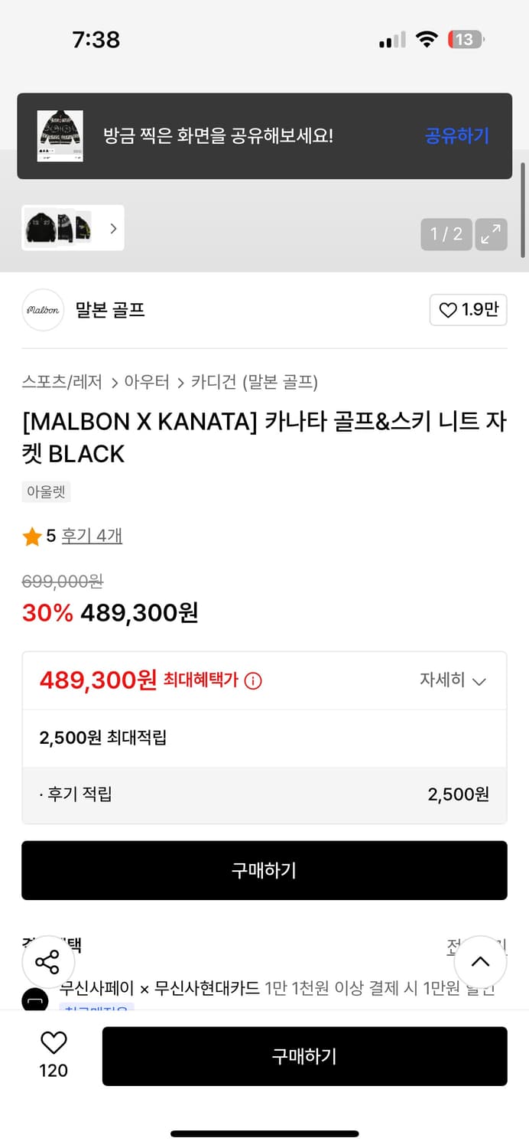Expand the product thumbnail strip arrow
Screen dimensions: 529x1148
point(113,228)
